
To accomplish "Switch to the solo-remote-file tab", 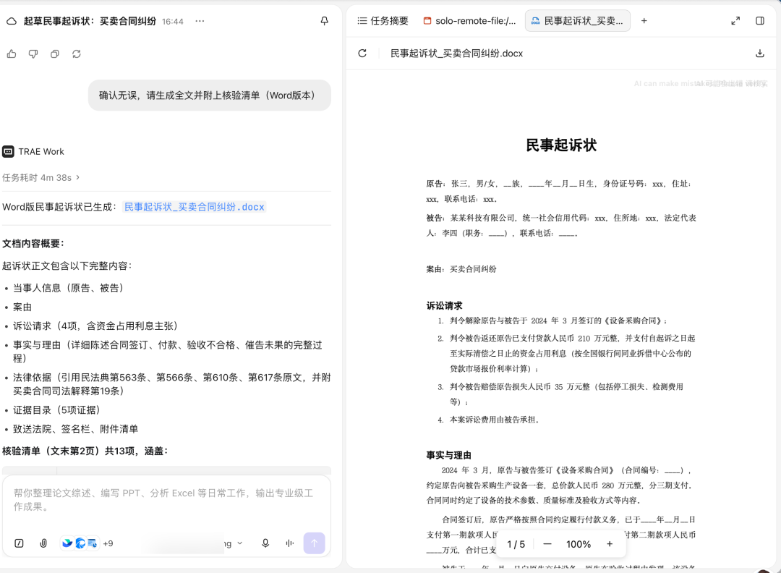I will (469, 21).
